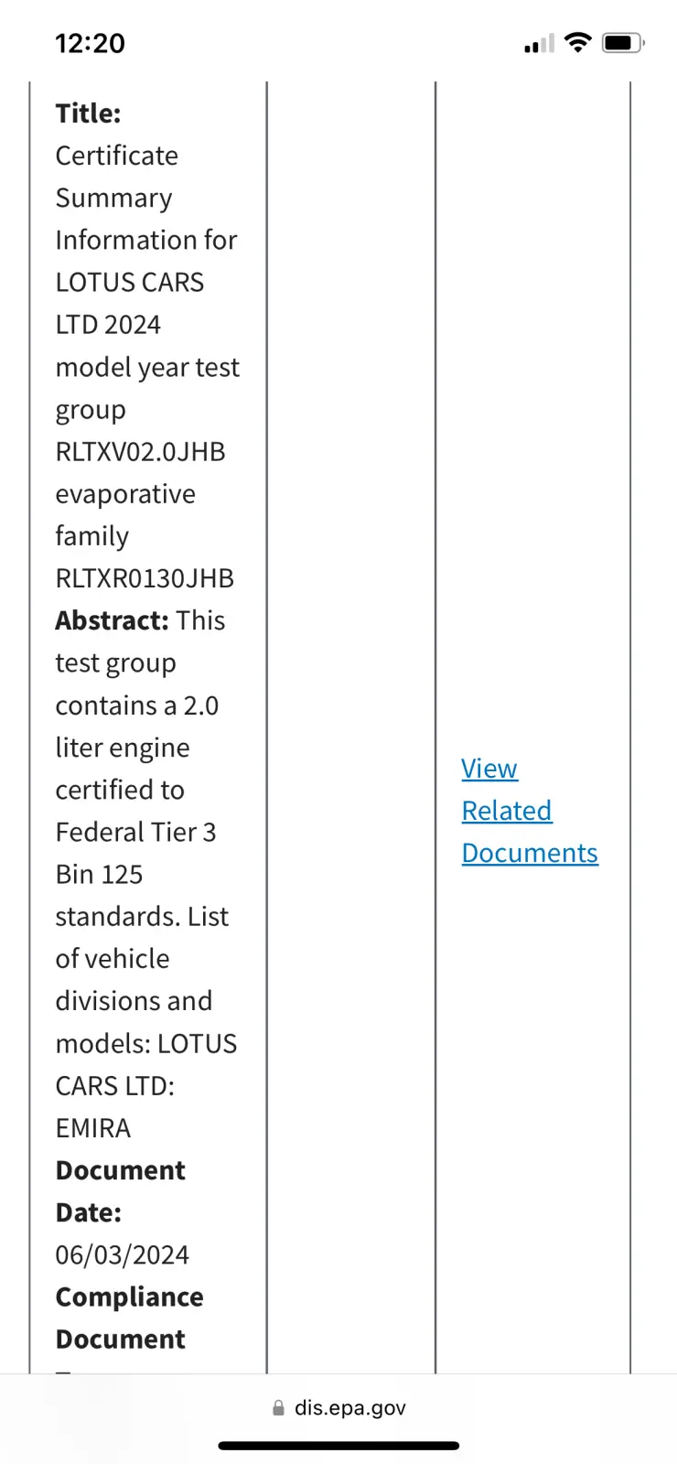Click the bold Compliance heading text

click(129, 1297)
